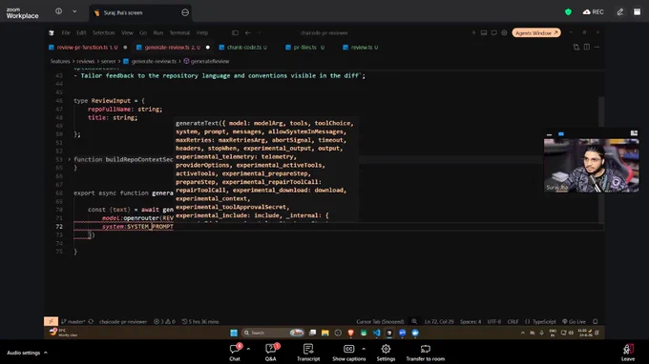
Task: Expand Audio settings arrow
Action: (x=46, y=353)
